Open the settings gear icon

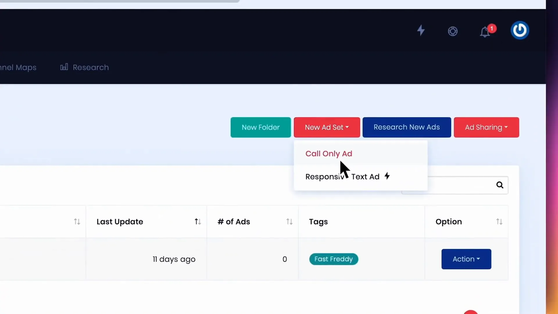click(x=453, y=31)
